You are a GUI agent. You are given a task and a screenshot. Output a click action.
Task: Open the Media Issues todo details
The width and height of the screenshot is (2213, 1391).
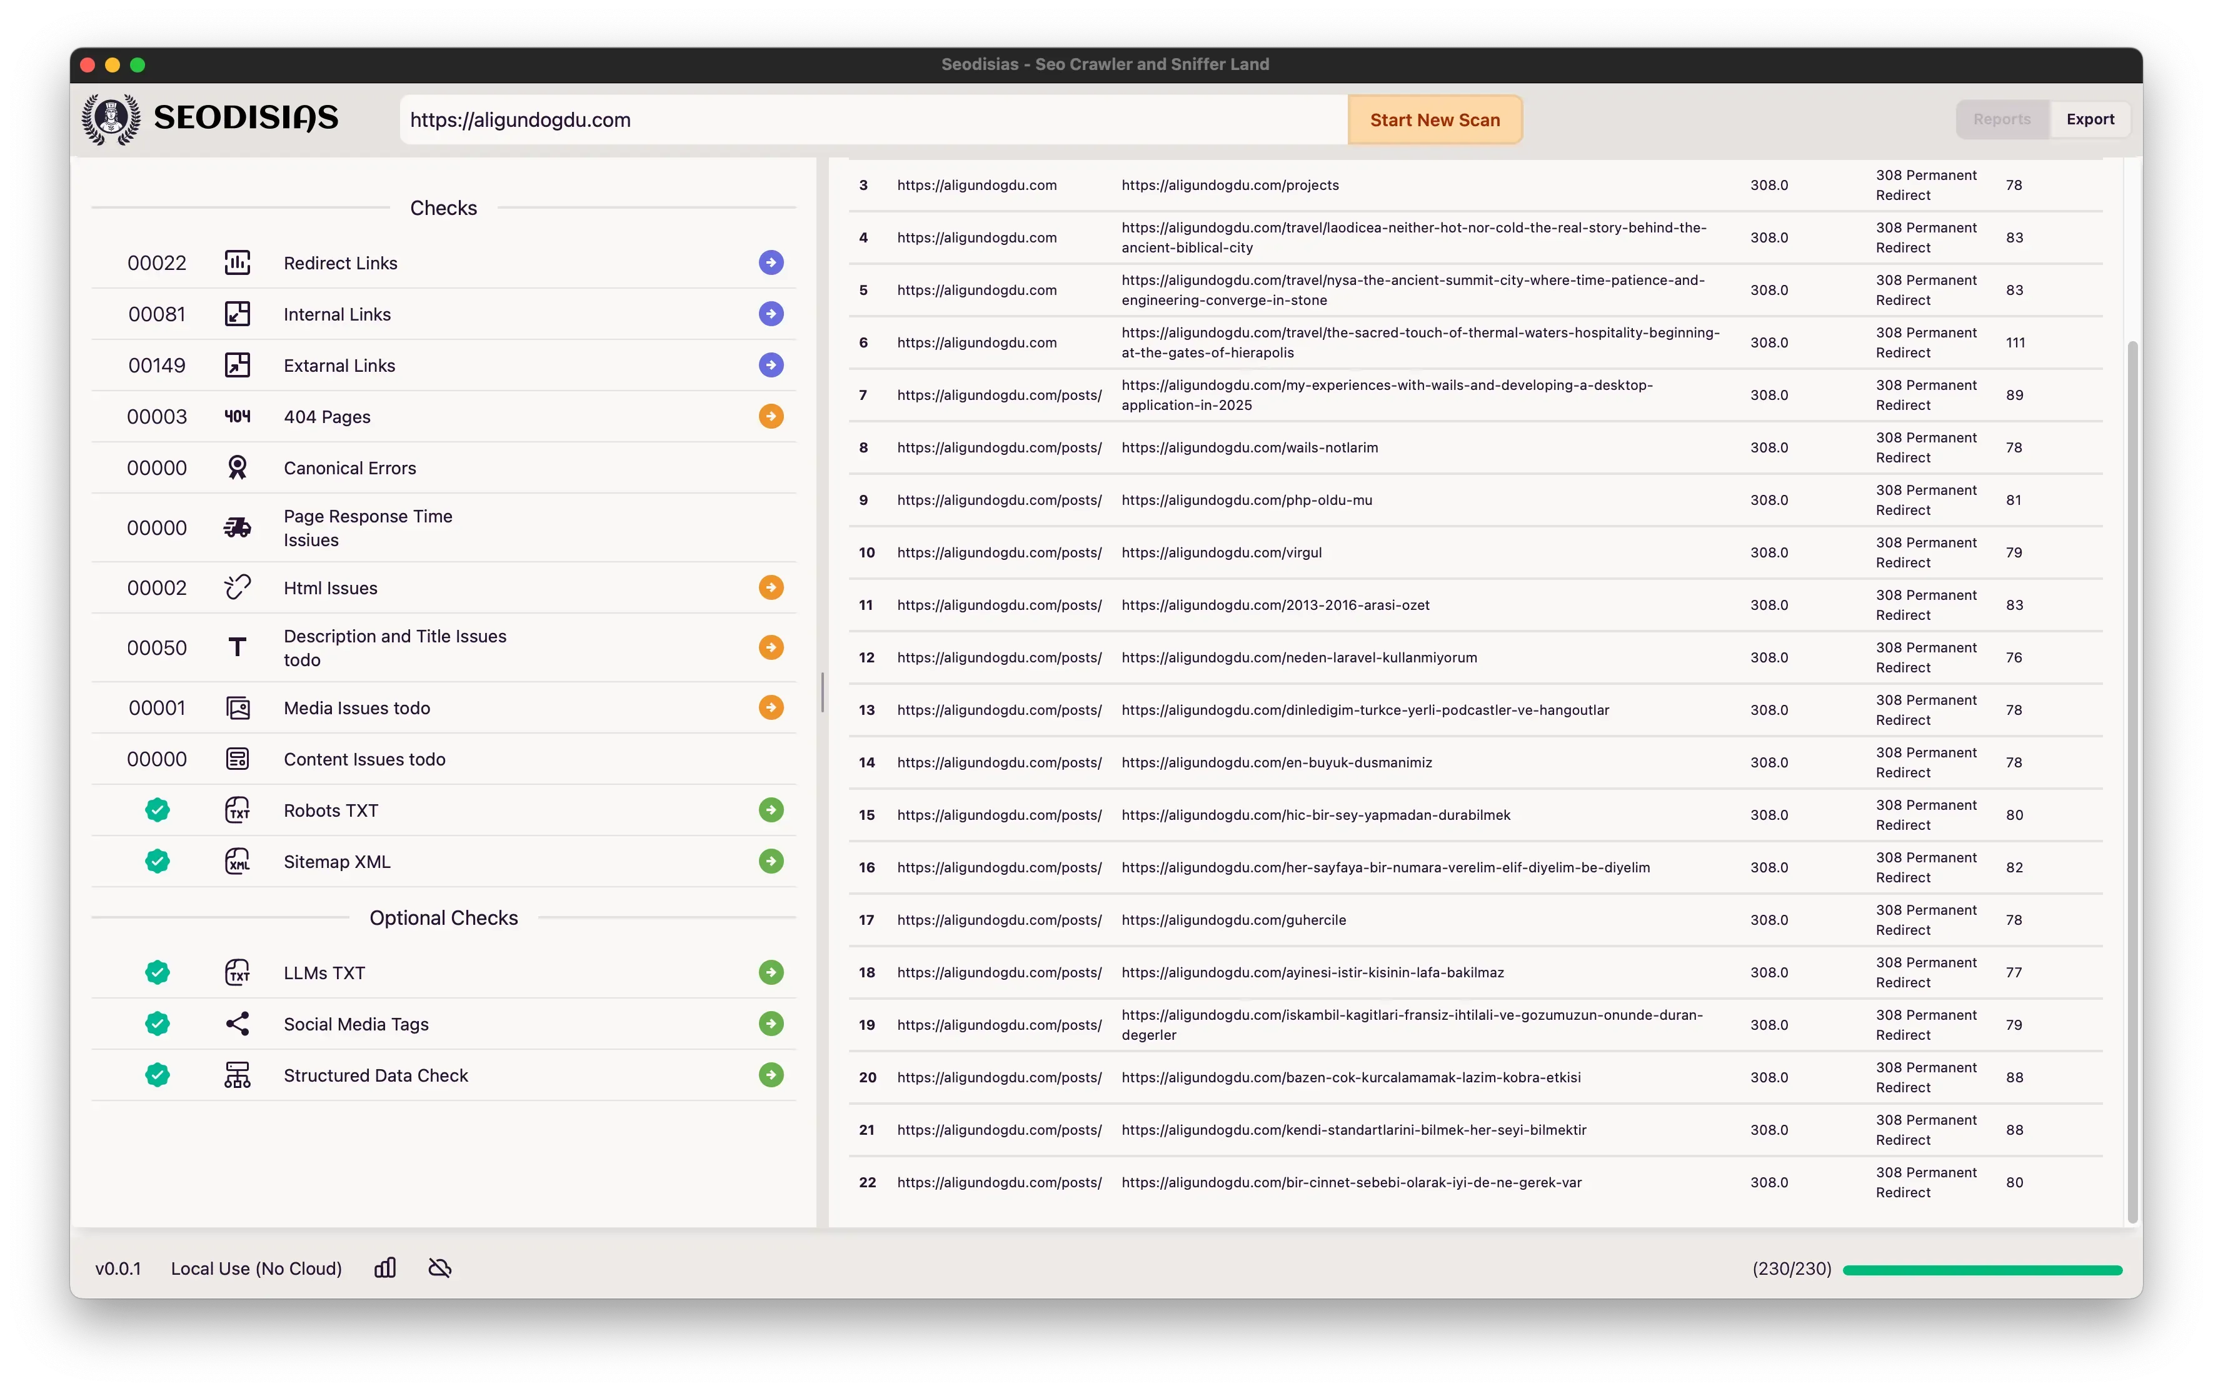click(771, 707)
